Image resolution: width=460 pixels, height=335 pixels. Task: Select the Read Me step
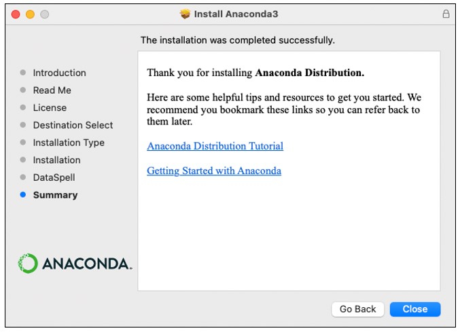pos(52,90)
